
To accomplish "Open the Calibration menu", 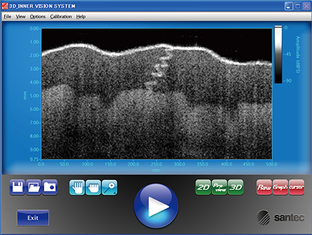I will [61, 16].
